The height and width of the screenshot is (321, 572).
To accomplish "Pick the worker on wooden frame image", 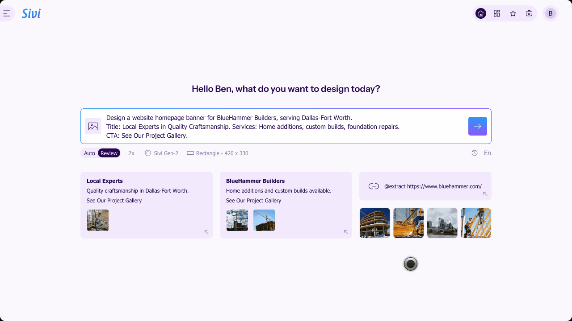I will tap(476, 223).
